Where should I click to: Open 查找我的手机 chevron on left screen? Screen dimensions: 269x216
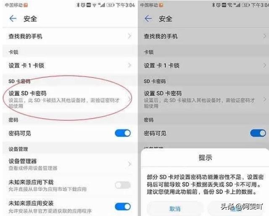[x=130, y=36]
